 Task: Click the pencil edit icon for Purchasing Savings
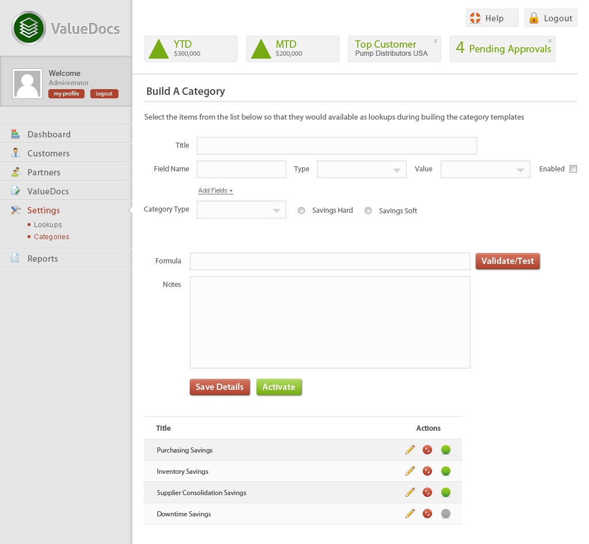(x=410, y=450)
